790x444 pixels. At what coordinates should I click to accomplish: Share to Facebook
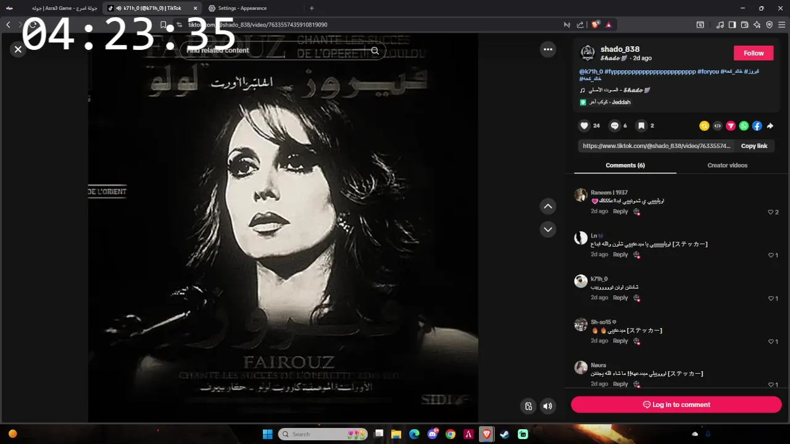[757, 126]
